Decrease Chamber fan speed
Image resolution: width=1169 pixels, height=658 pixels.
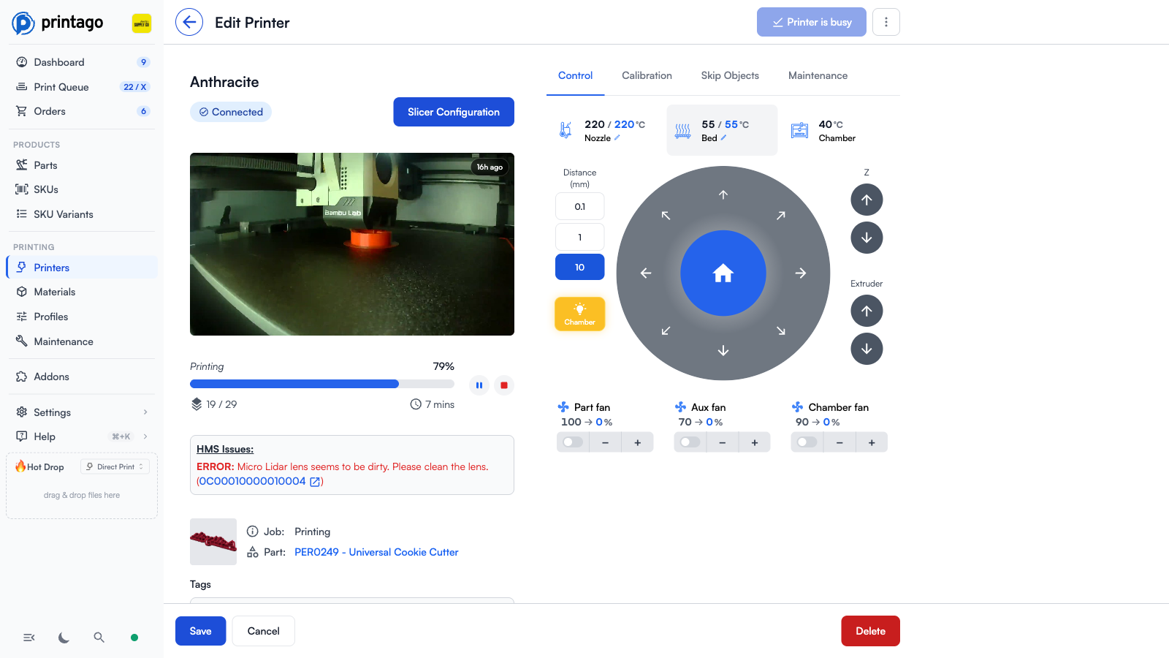click(839, 442)
